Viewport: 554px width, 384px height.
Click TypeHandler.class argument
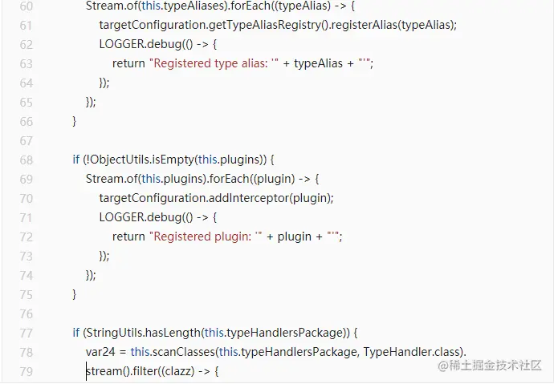pos(413,352)
